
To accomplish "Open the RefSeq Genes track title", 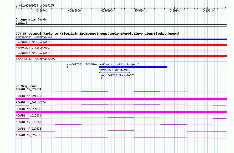I will pyautogui.click(x=27, y=86).
